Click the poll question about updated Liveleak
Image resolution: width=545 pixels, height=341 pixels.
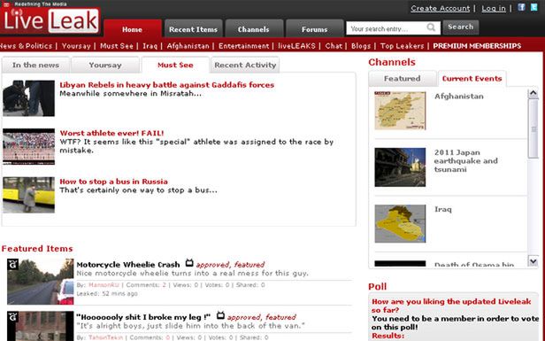pyautogui.click(x=451, y=306)
